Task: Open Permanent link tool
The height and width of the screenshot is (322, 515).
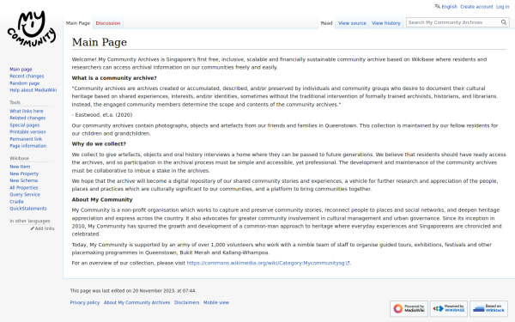Action: (x=26, y=139)
